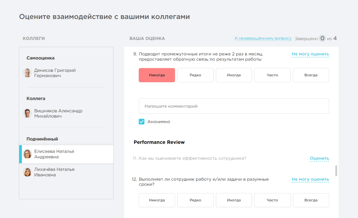
Task: Deselect the 'Никогда' answer on question 9
Action: click(157, 75)
